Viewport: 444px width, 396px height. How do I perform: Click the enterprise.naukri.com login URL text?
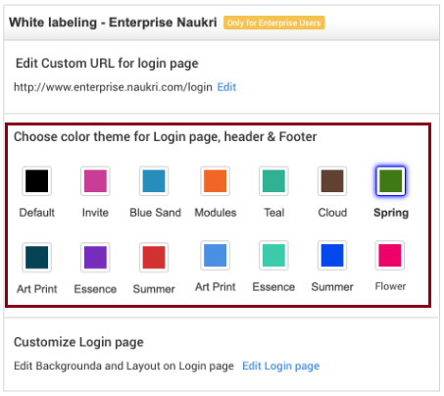pyautogui.click(x=113, y=87)
